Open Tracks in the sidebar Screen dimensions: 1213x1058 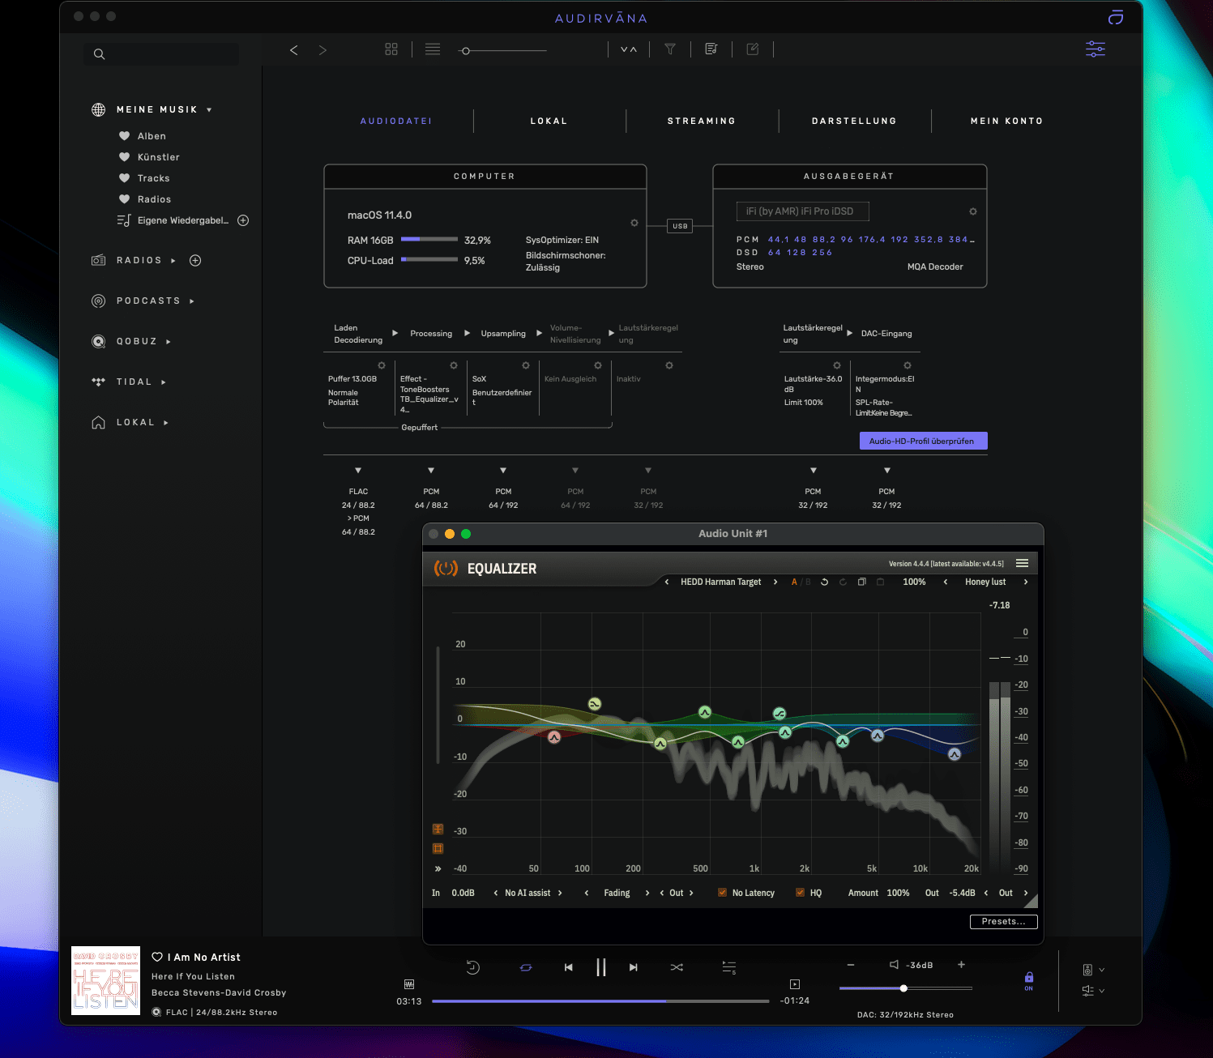(x=153, y=178)
